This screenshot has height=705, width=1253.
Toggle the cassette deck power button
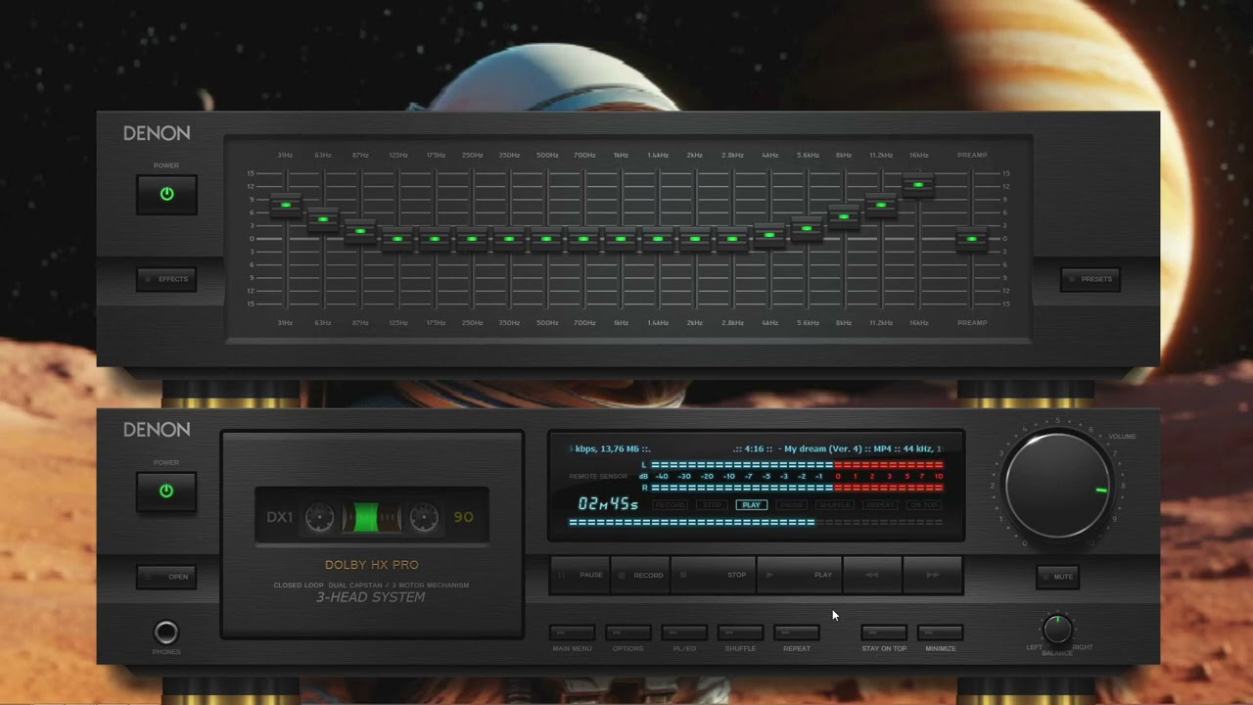coord(166,492)
